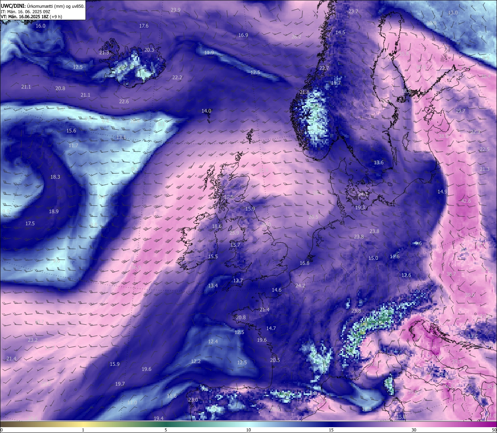Click the 23.2 value in the southwest Atlantic
Image resolution: width=497 pixels, height=433 pixels.
click(33, 340)
